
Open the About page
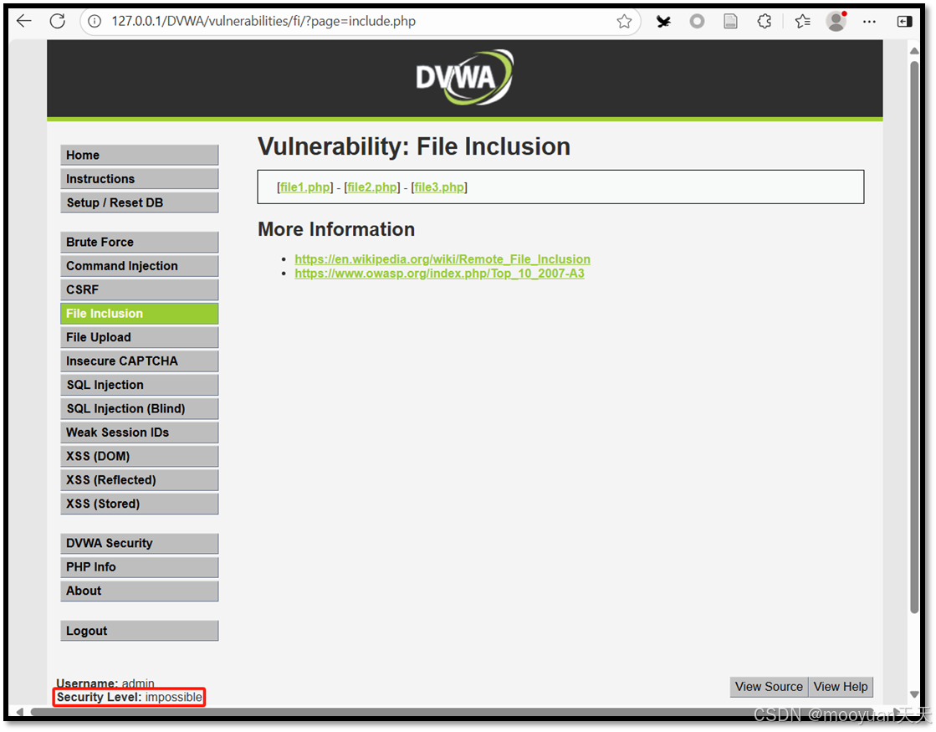click(139, 591)
